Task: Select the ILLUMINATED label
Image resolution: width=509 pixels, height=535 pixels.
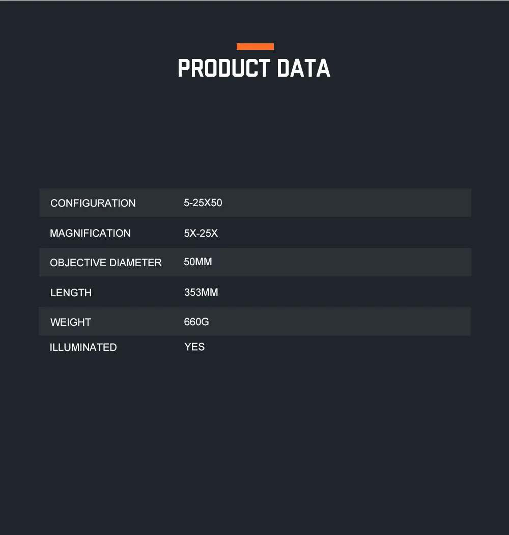Action: 83,347
